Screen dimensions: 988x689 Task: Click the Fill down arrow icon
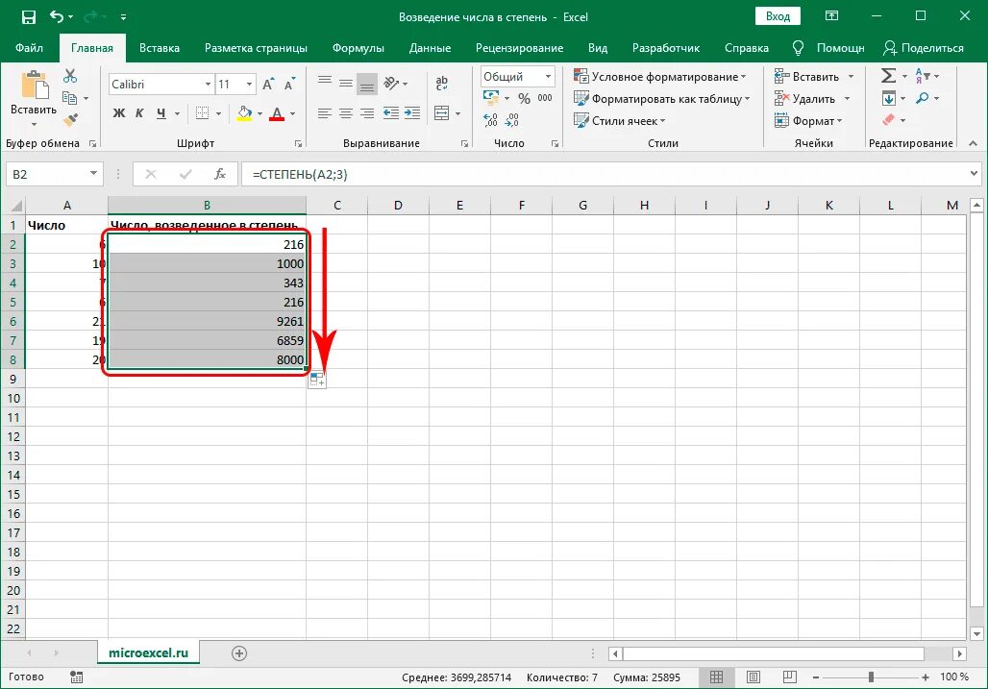tap(888, 98)
